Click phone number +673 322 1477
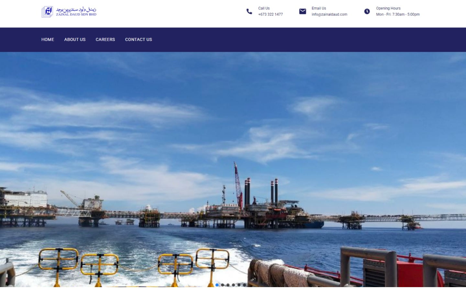This screenshot has width=466, height=291. tap(270, 15)
